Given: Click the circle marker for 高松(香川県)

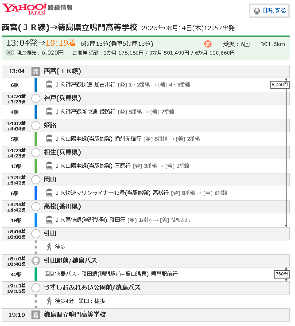Looking at the screenshot, I should [x=36, y=207].
